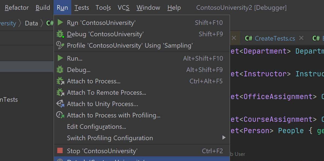This screenshot has height=161, width=324.
Task: Choose Edit Configurations from the Run menu
Action: point(96,127)
